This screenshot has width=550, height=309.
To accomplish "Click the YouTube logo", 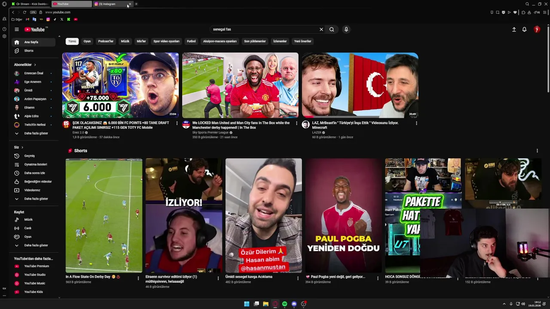I will pyautogui.click(x=35, y=30).
